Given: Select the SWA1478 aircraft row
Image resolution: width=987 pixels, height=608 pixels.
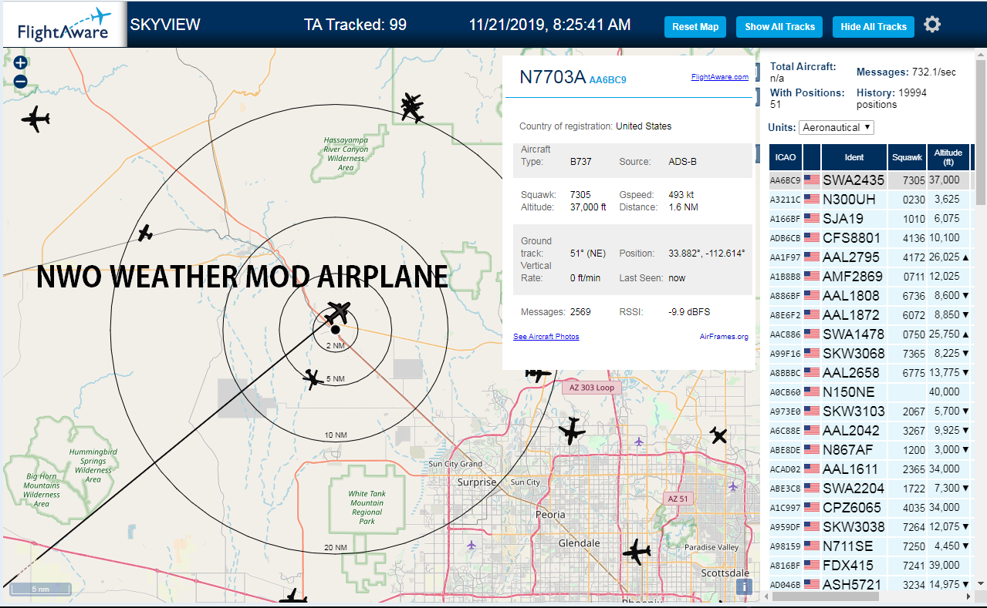Looking at the screenshot, I should (x=870, y=334).
